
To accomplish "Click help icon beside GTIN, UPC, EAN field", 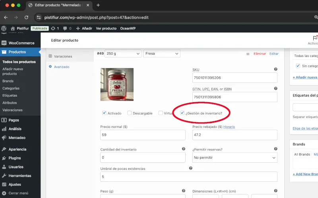I will [x=275, y=88].
